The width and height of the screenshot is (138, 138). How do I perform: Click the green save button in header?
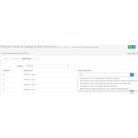pyautogui.click(x=129, y=47)
